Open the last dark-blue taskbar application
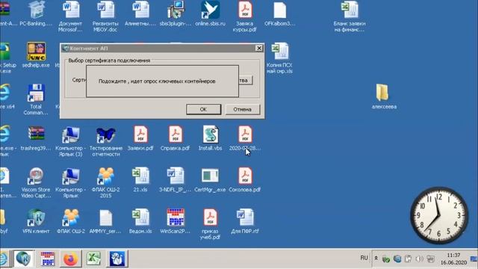This screenshot has width=478, height=269. coord(117,259)
